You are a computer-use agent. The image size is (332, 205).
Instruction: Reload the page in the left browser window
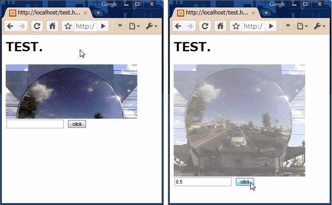37,26
